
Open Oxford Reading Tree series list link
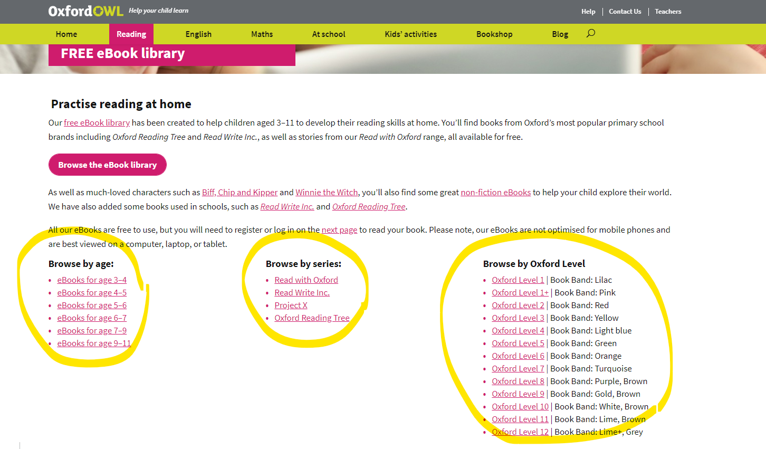pos(312,318)
